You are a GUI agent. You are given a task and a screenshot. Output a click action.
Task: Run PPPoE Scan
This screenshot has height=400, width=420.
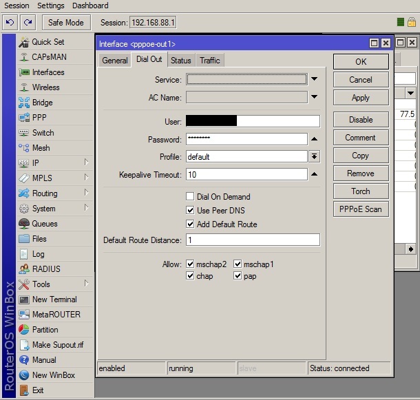click(361, 209)
